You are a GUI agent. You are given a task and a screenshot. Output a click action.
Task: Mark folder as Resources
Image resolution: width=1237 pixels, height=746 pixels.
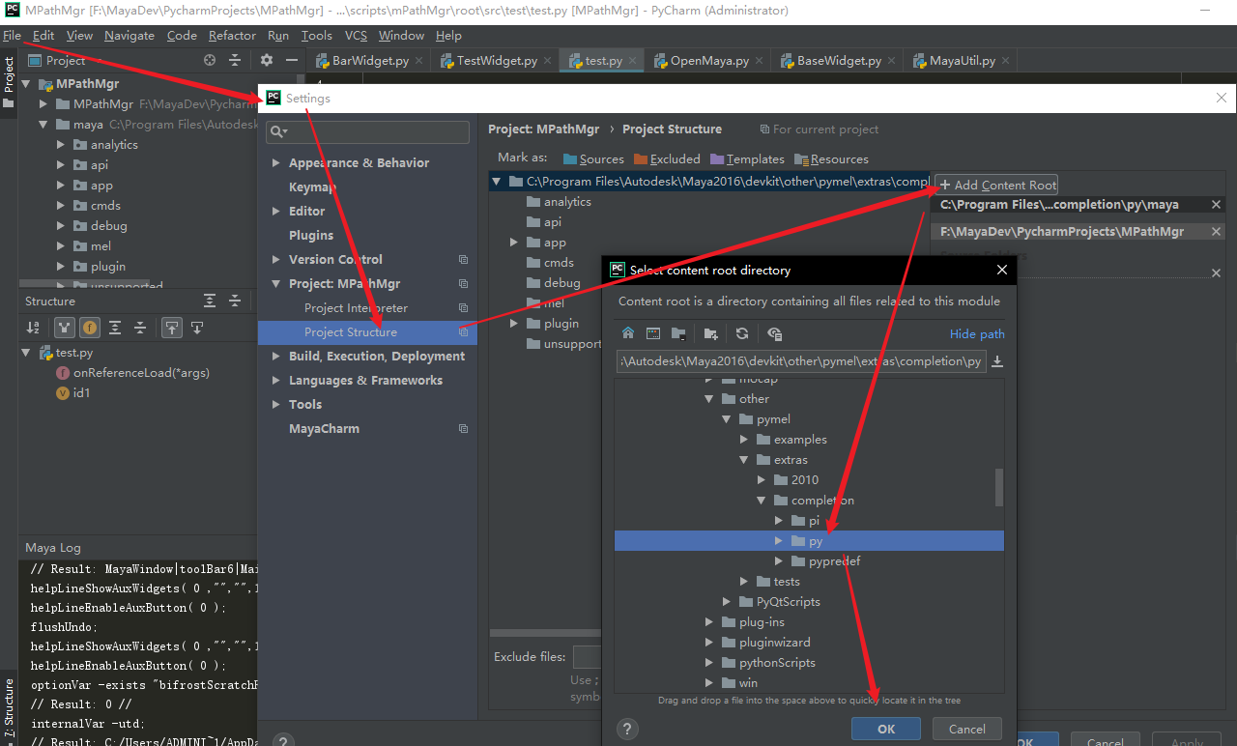[831, 158]
